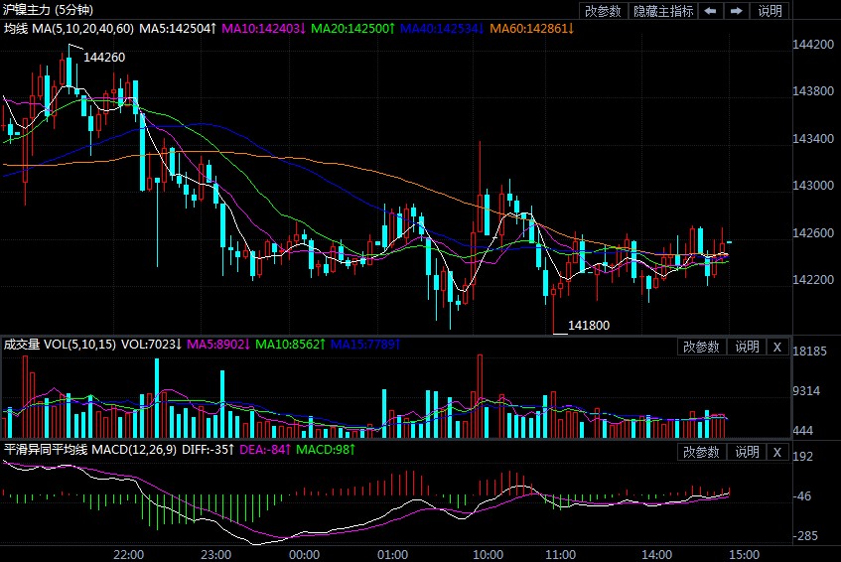Viewport: 841px width, 562px height.
Task: Select the 均线 MA(5,10,20,40,60) indicator name
Action: pyautogui.click(x=69, y=28)
